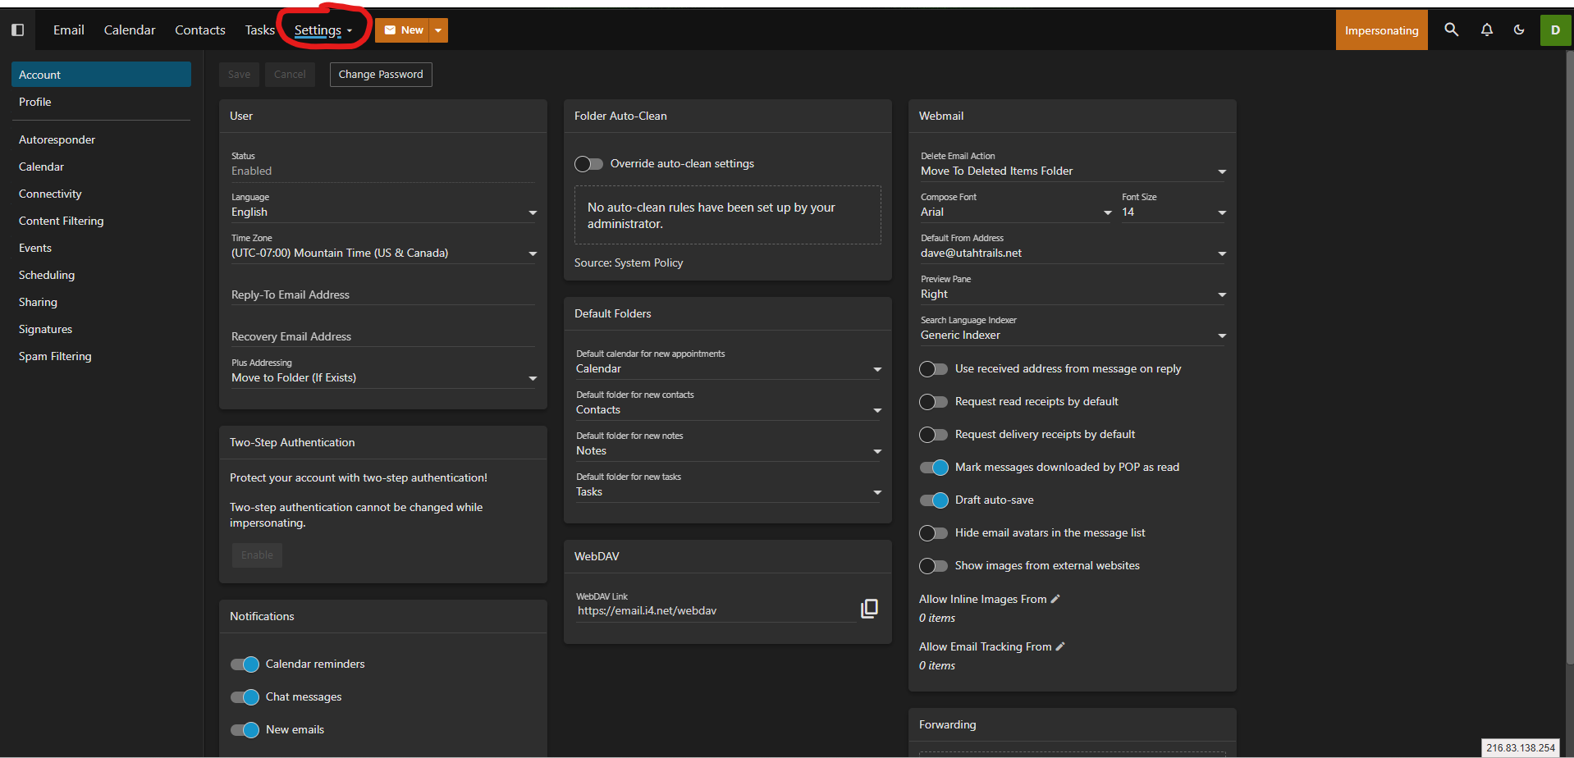Click the Change Password button
Image resolution: width=1574 pixels, height=758 pixels.
(381, 75)
